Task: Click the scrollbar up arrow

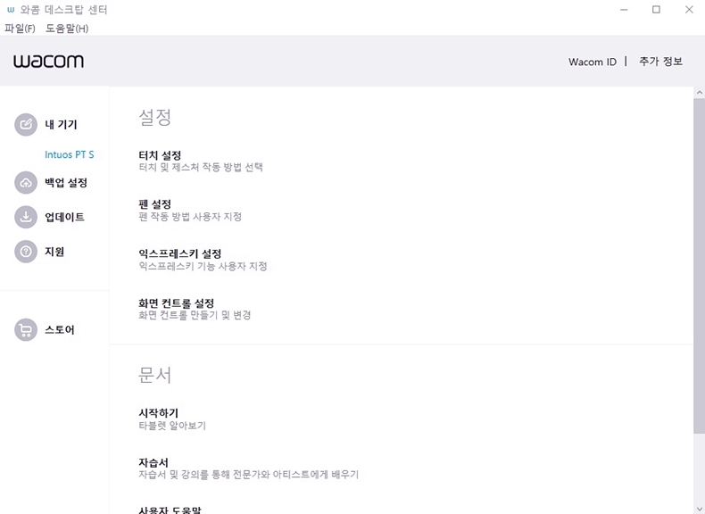Action: coord(699,92)
